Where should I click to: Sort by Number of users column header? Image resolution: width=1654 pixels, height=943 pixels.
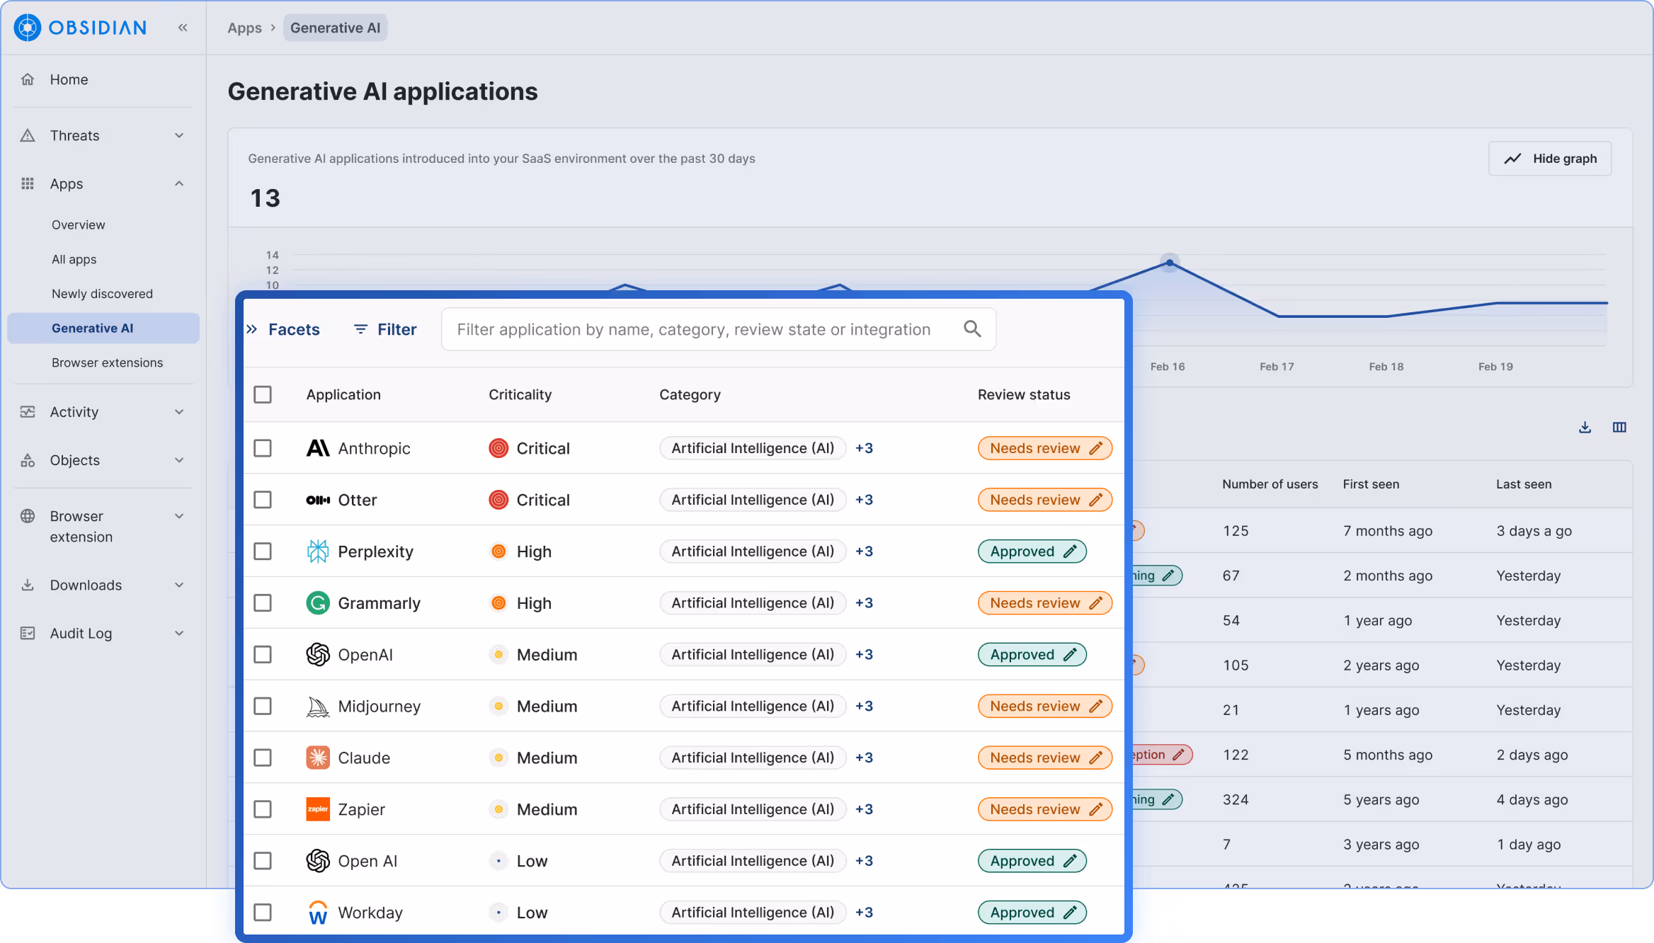[x=1270, y=484]
